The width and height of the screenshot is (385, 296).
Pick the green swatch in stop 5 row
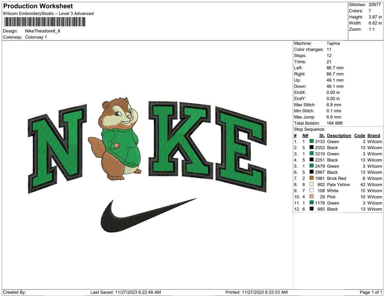tap(311, 166)
